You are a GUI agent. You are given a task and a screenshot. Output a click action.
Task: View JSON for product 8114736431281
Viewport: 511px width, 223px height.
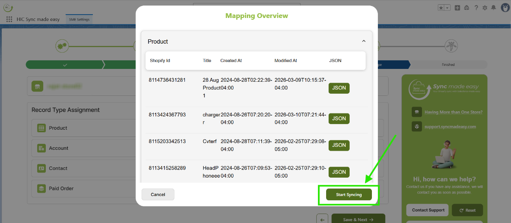(339, 88)
